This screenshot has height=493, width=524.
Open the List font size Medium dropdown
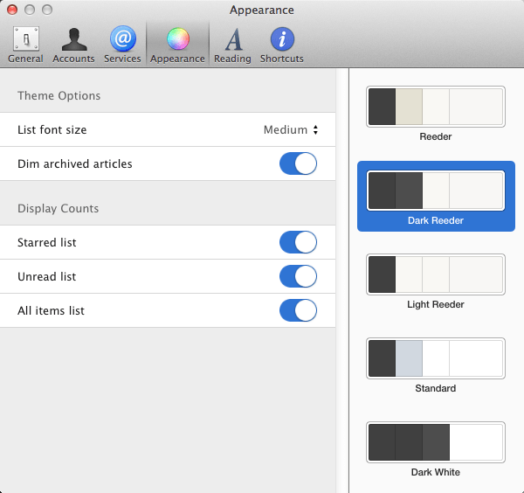(291, 129)
